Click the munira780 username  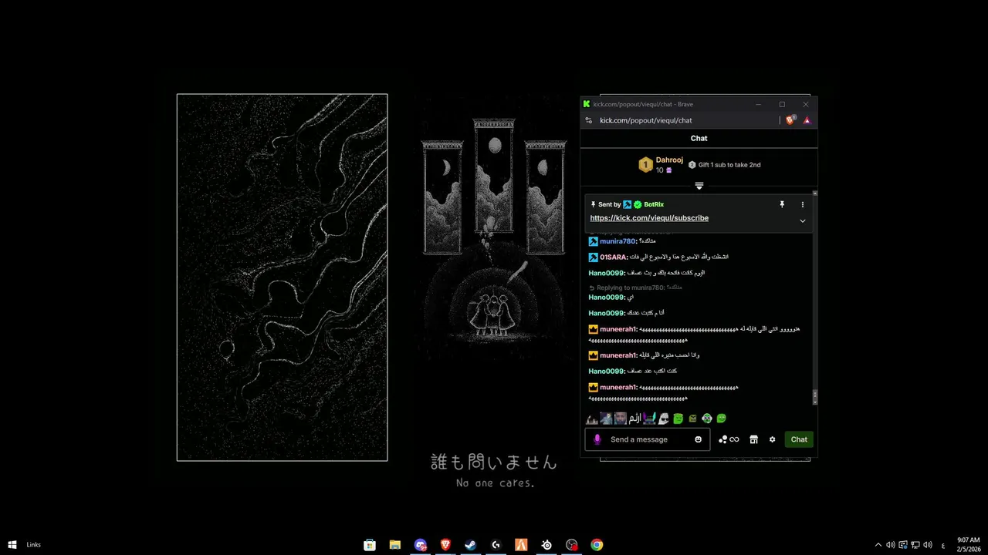[x=617, y=241]
